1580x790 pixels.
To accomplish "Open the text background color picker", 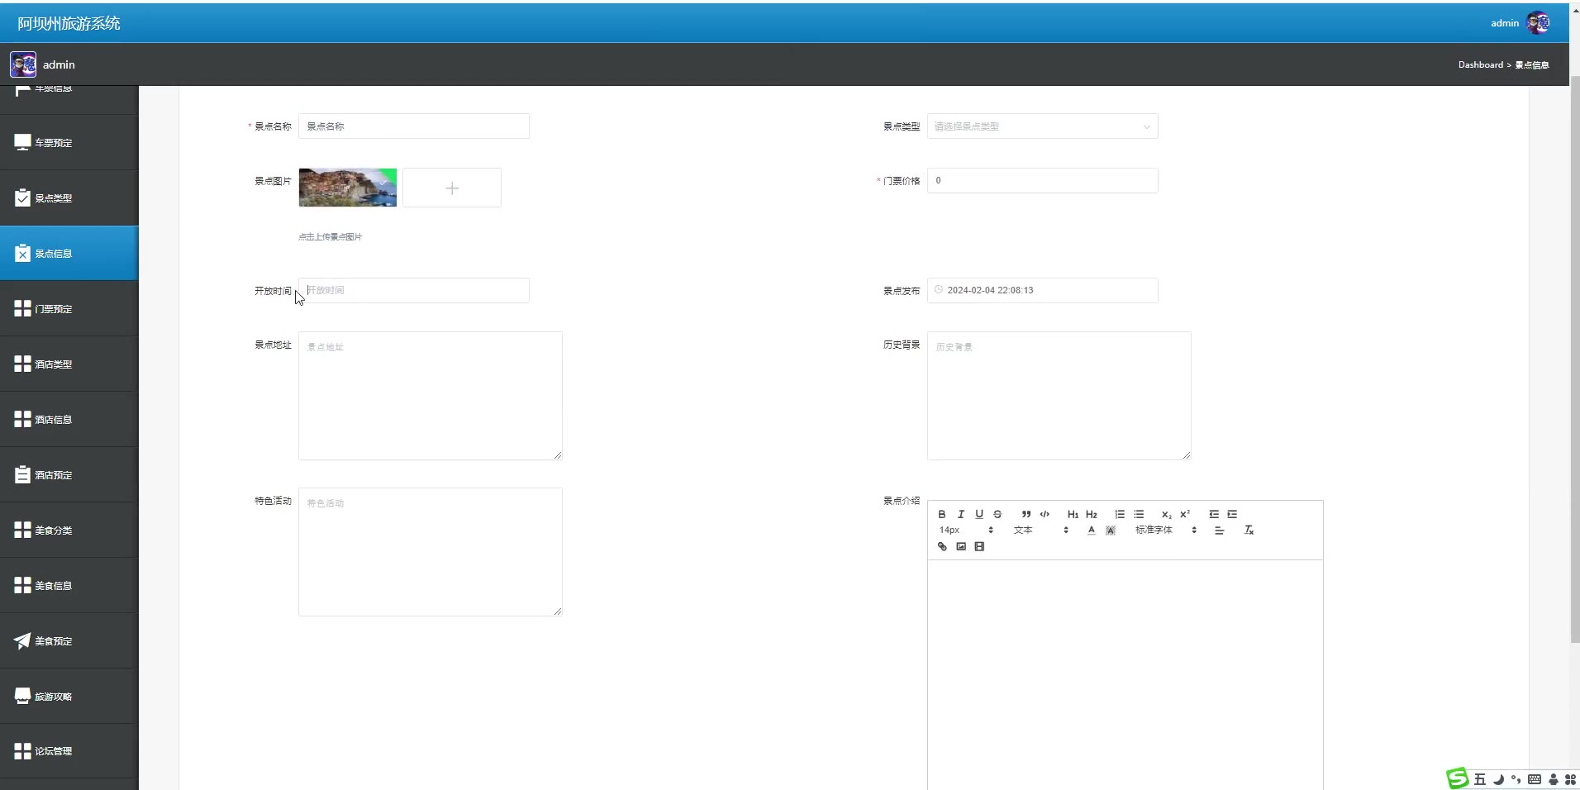I will (x=1111, y=531).
